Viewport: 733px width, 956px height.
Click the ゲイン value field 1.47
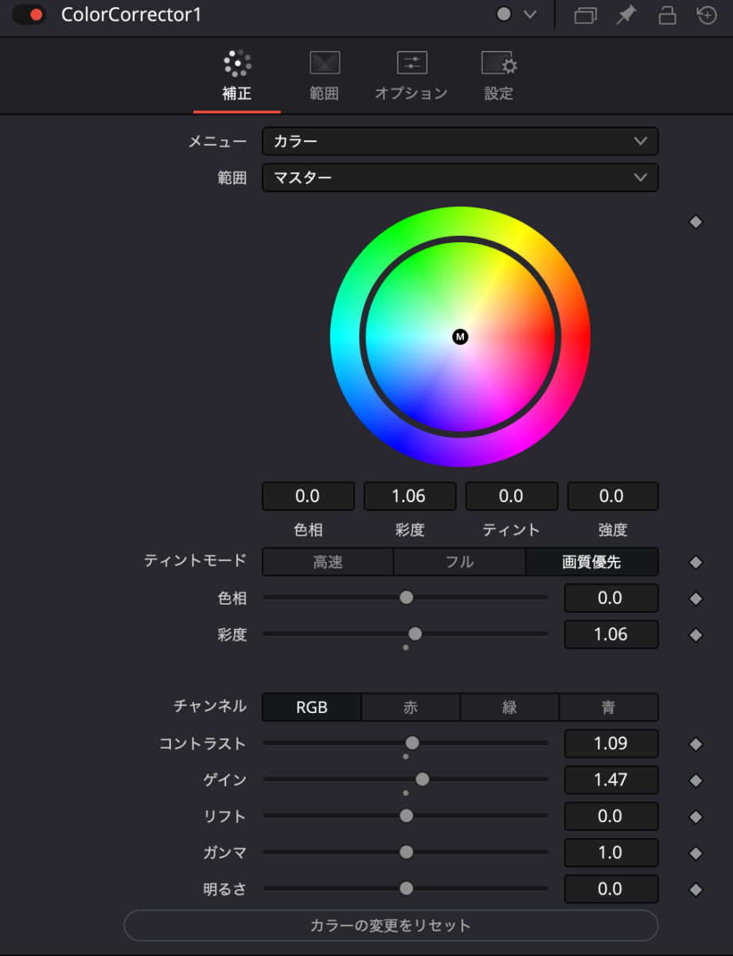click(611, 780)
